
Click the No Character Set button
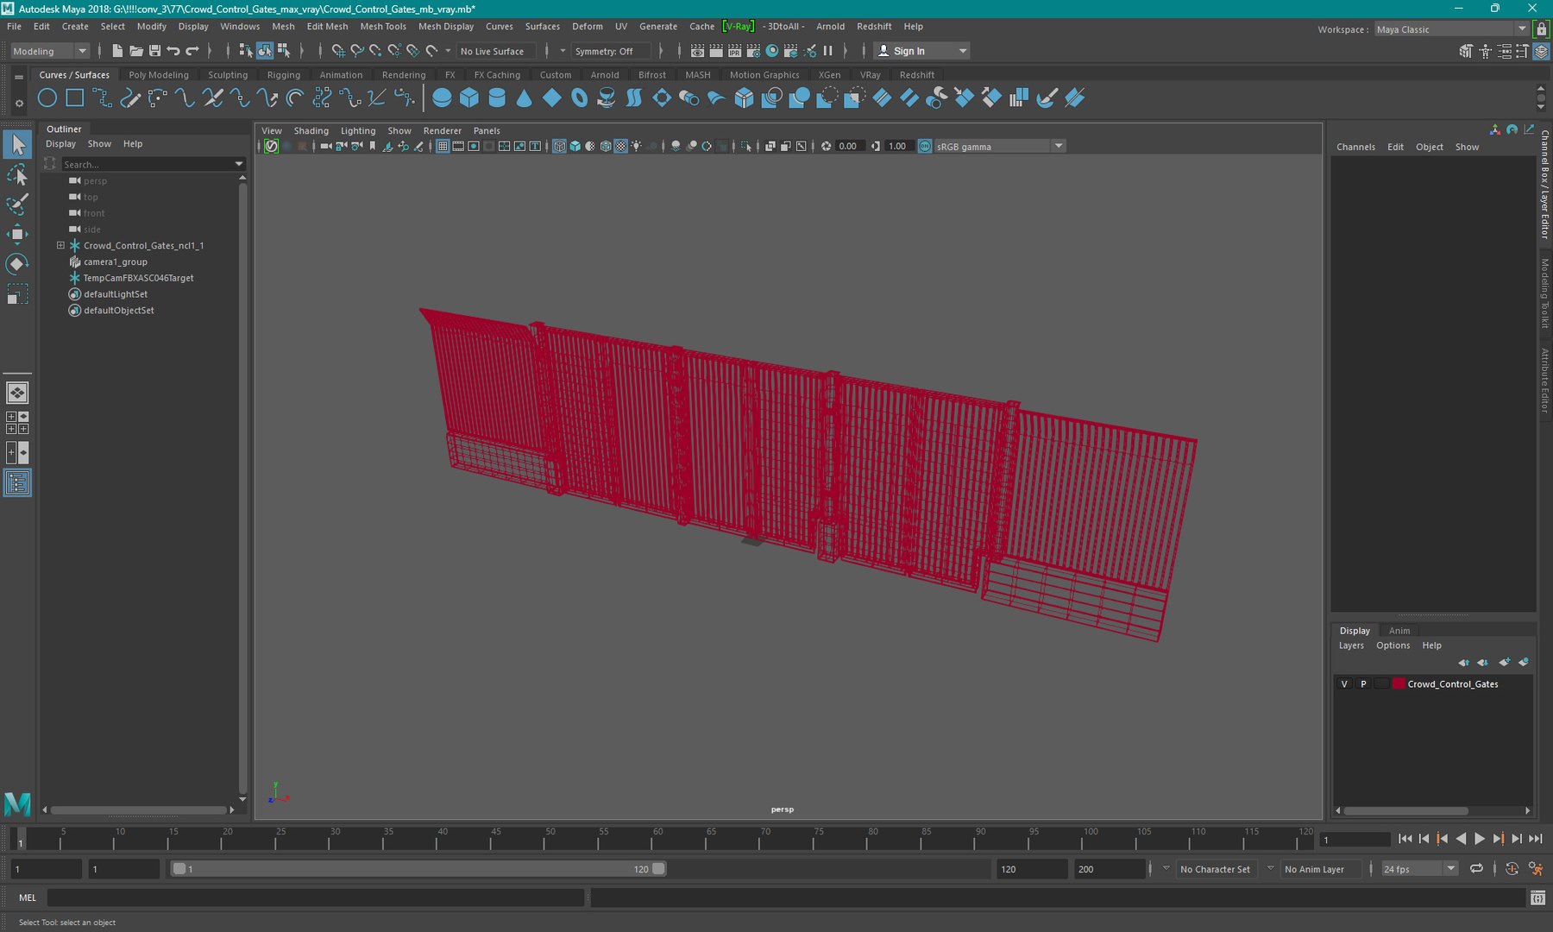click(x=1215, y=869)
